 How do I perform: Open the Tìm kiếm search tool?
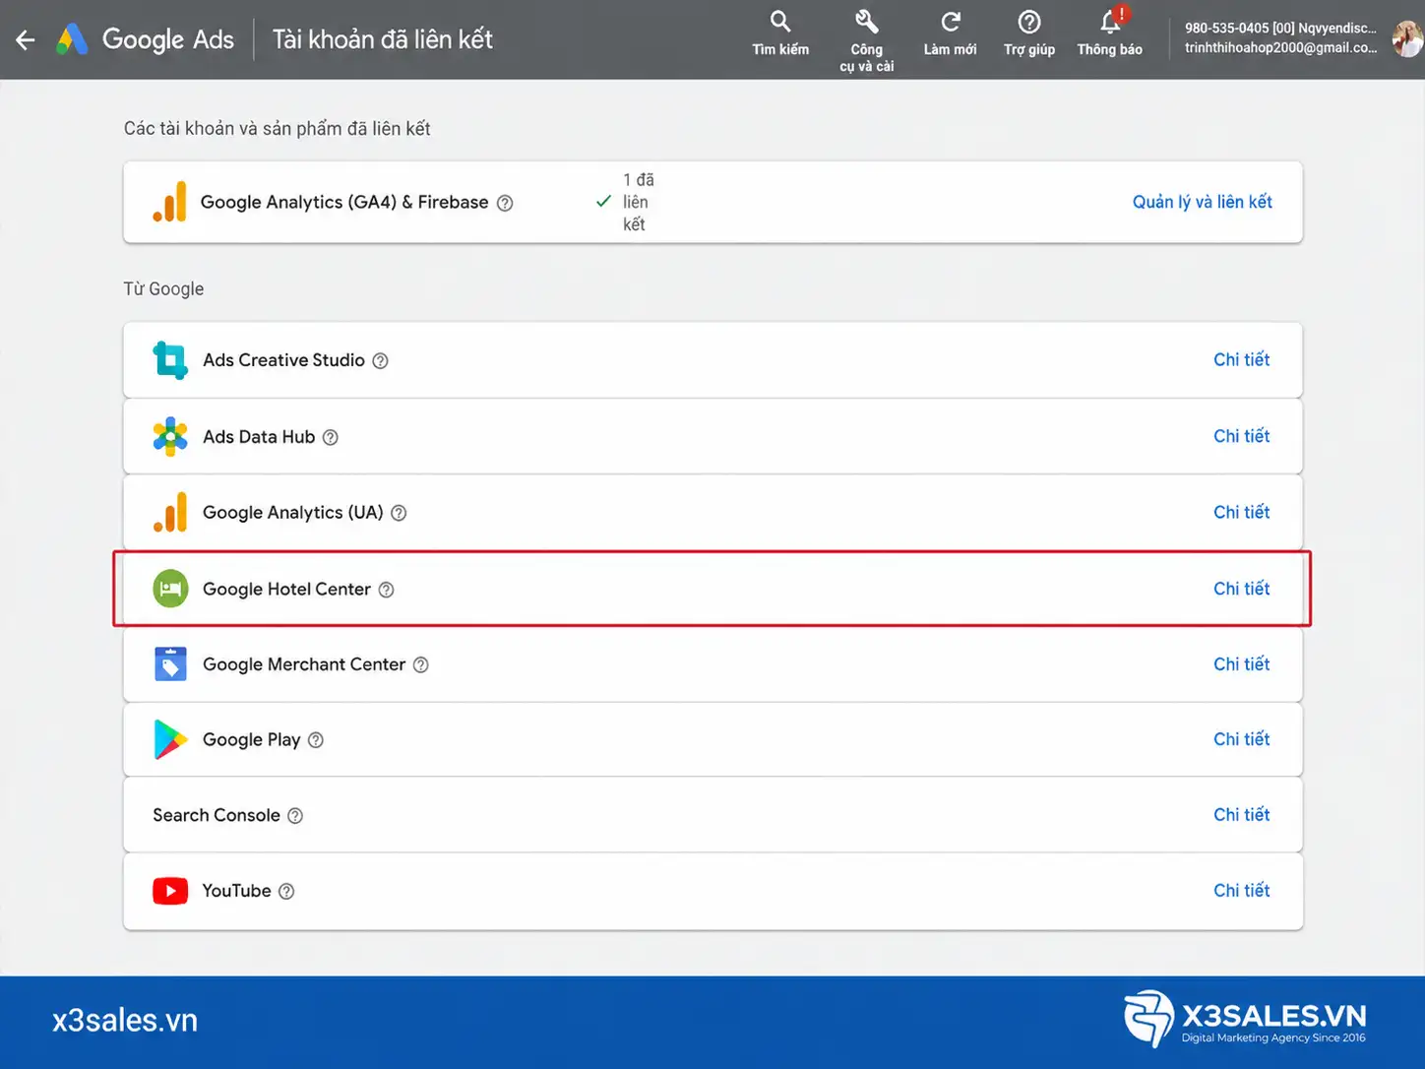[780, 33]
